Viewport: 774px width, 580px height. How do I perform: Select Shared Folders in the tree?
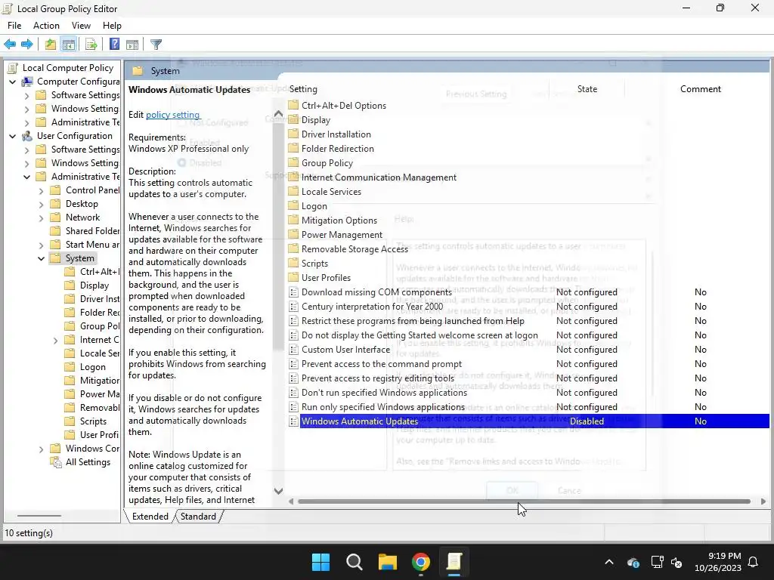point(92,231)
